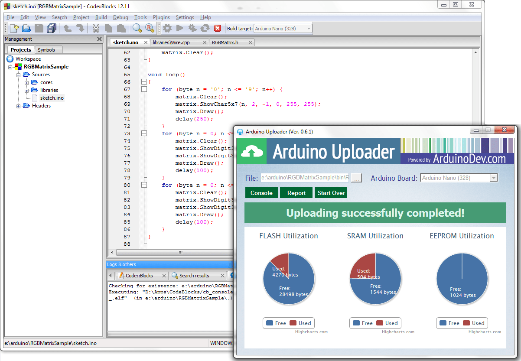Click the Rebuild toolbar icon
Viewport: 521px width, 361px height.
[205, 28]
